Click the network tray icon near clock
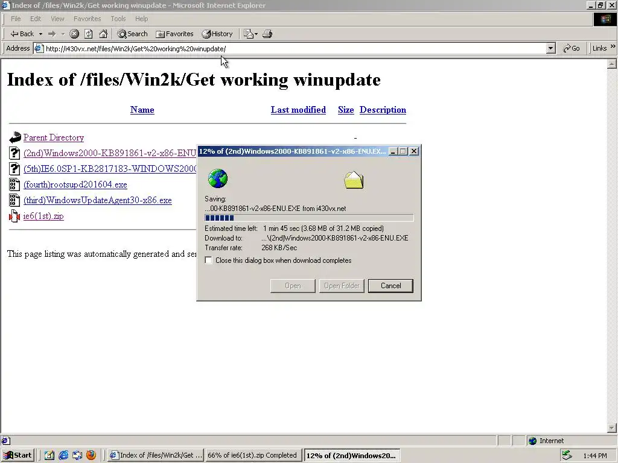Screen dimensions: 618x463 coord(567,456)
